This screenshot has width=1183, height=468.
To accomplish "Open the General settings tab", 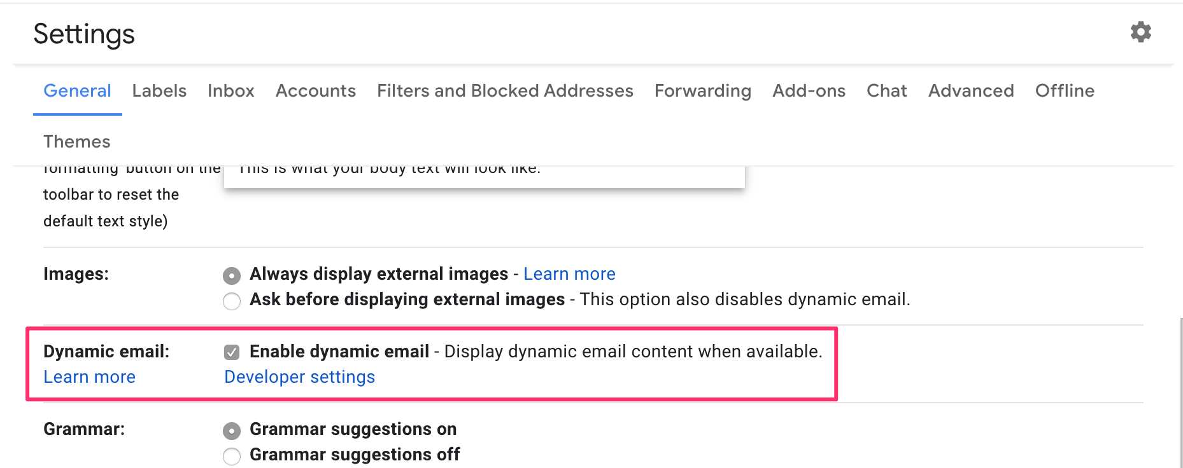I will (77, 91).
